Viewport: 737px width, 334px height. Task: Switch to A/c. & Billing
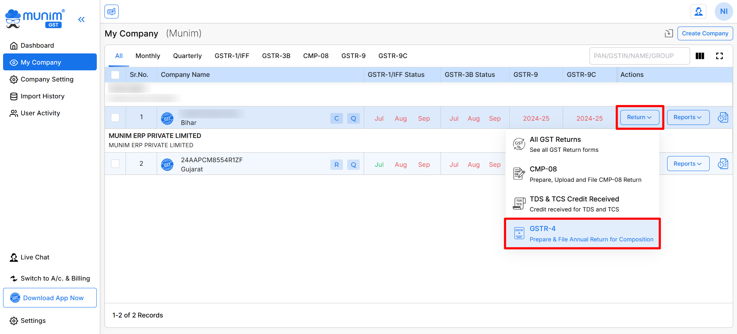tap(55, 278)
